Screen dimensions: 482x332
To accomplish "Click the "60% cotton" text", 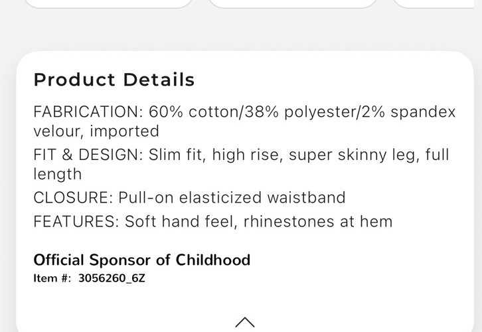I will 189,112.
